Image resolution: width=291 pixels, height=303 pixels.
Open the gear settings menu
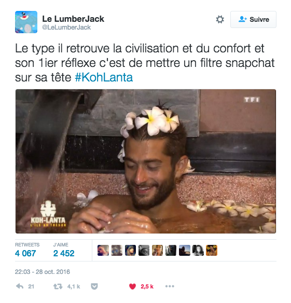coord(220,20)
